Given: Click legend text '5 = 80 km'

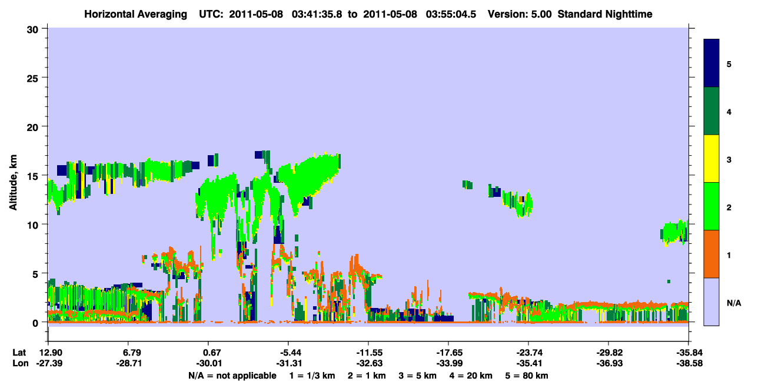Looking at the screenshot, I should [528, 376].
